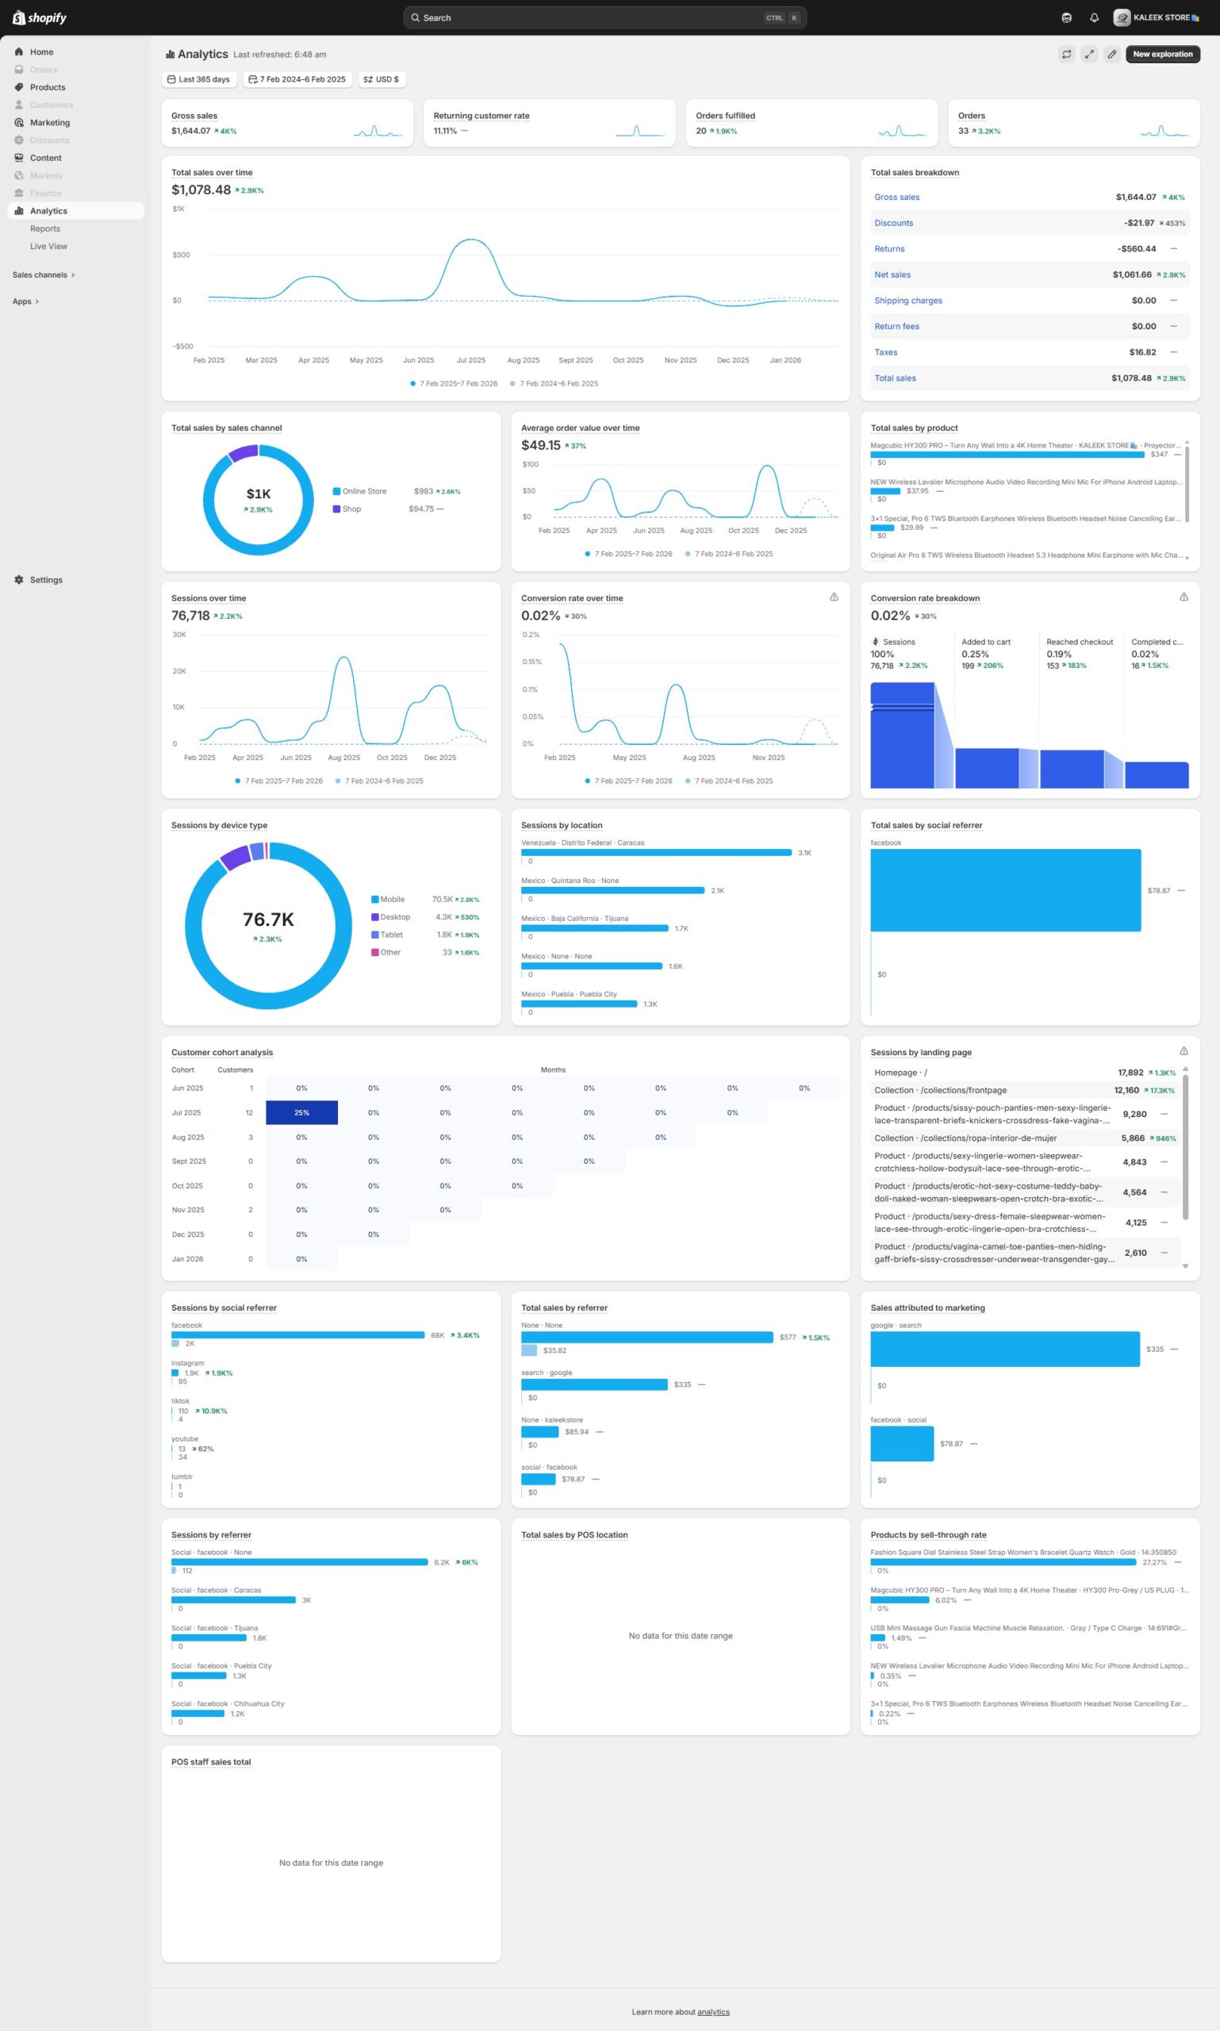Click the dark blue 25% cohort cell
The height and width of the screenshot is (2031, 1220).
click(301, 1111)
